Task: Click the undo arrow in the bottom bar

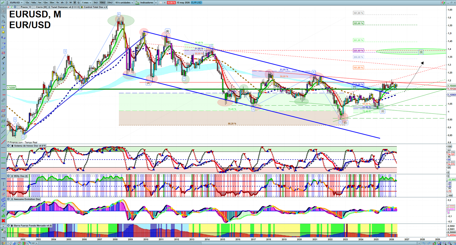Action: 424,243
